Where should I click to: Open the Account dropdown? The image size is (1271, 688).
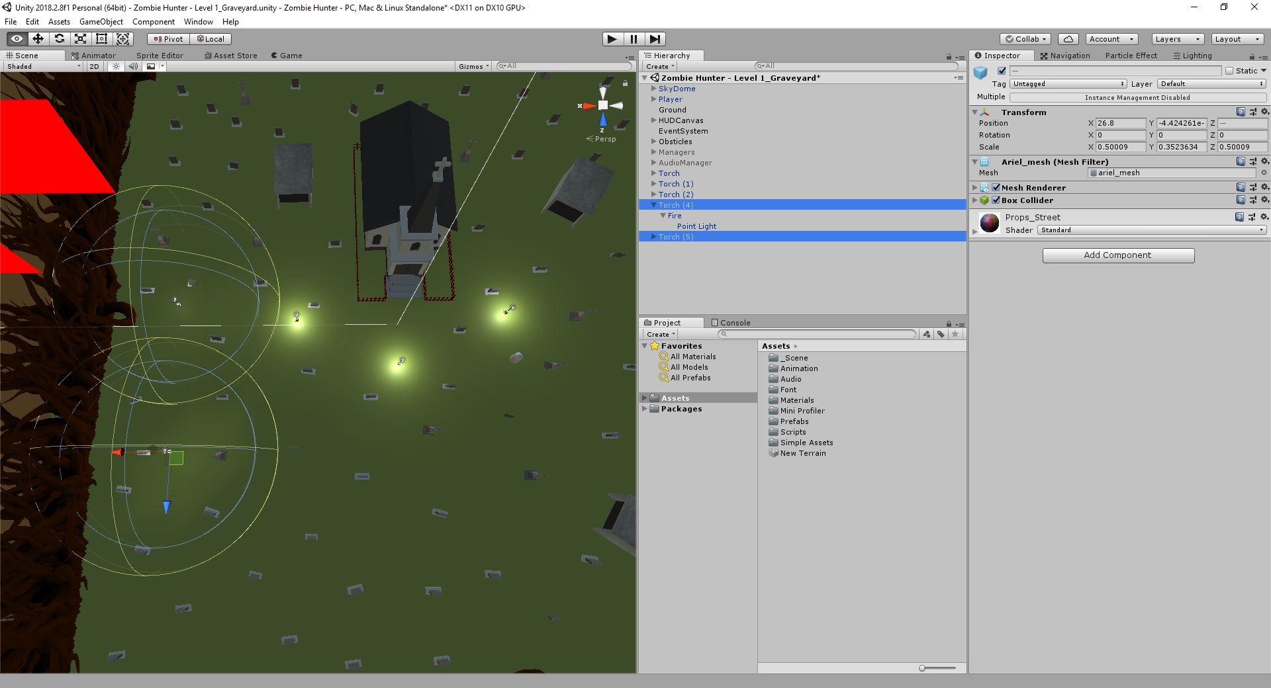(1112, 39)
